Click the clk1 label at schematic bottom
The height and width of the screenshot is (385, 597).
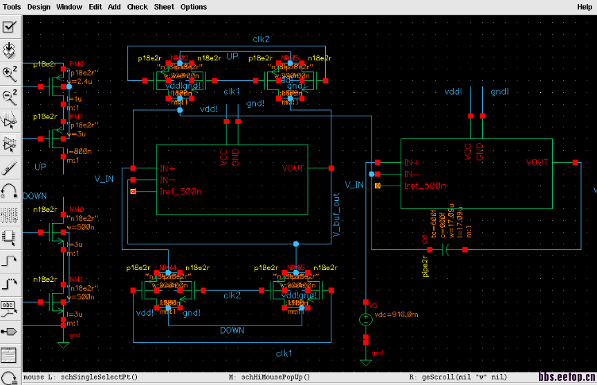[x=284, y=353]
